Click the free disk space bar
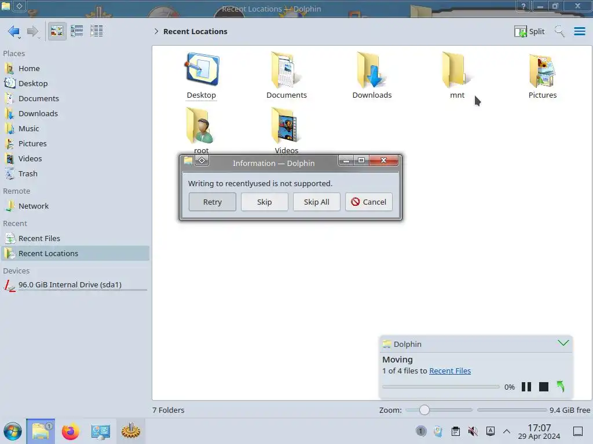 [x=512, y=410]
